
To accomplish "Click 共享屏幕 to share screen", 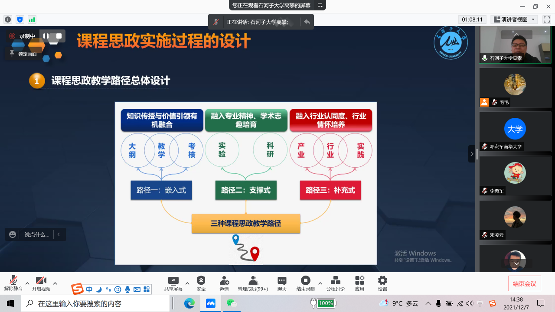I will (173, 283).
